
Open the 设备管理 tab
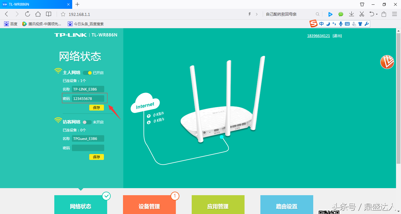point(149,205)
